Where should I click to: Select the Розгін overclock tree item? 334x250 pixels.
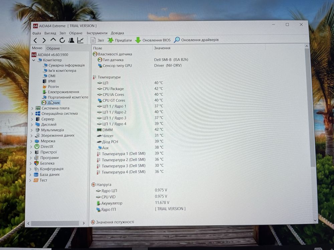pyautogui.click(x=51, y=87)
